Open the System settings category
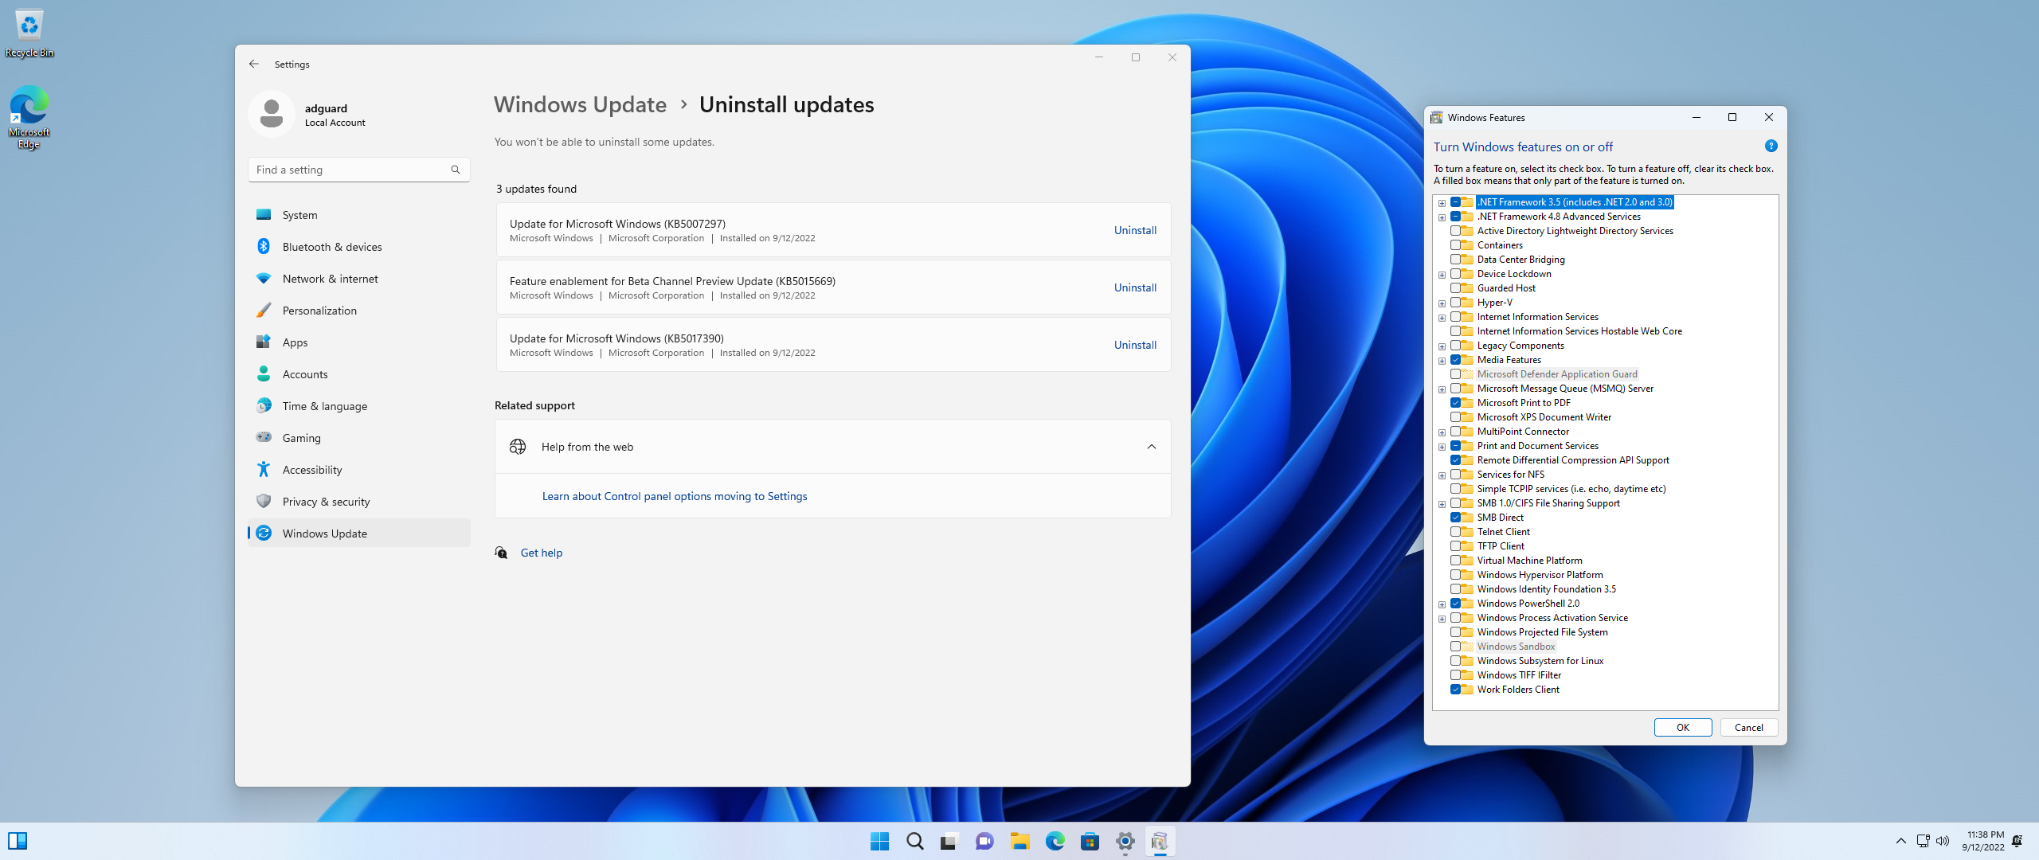2039x860 pixels. click(x=359, y=215)
